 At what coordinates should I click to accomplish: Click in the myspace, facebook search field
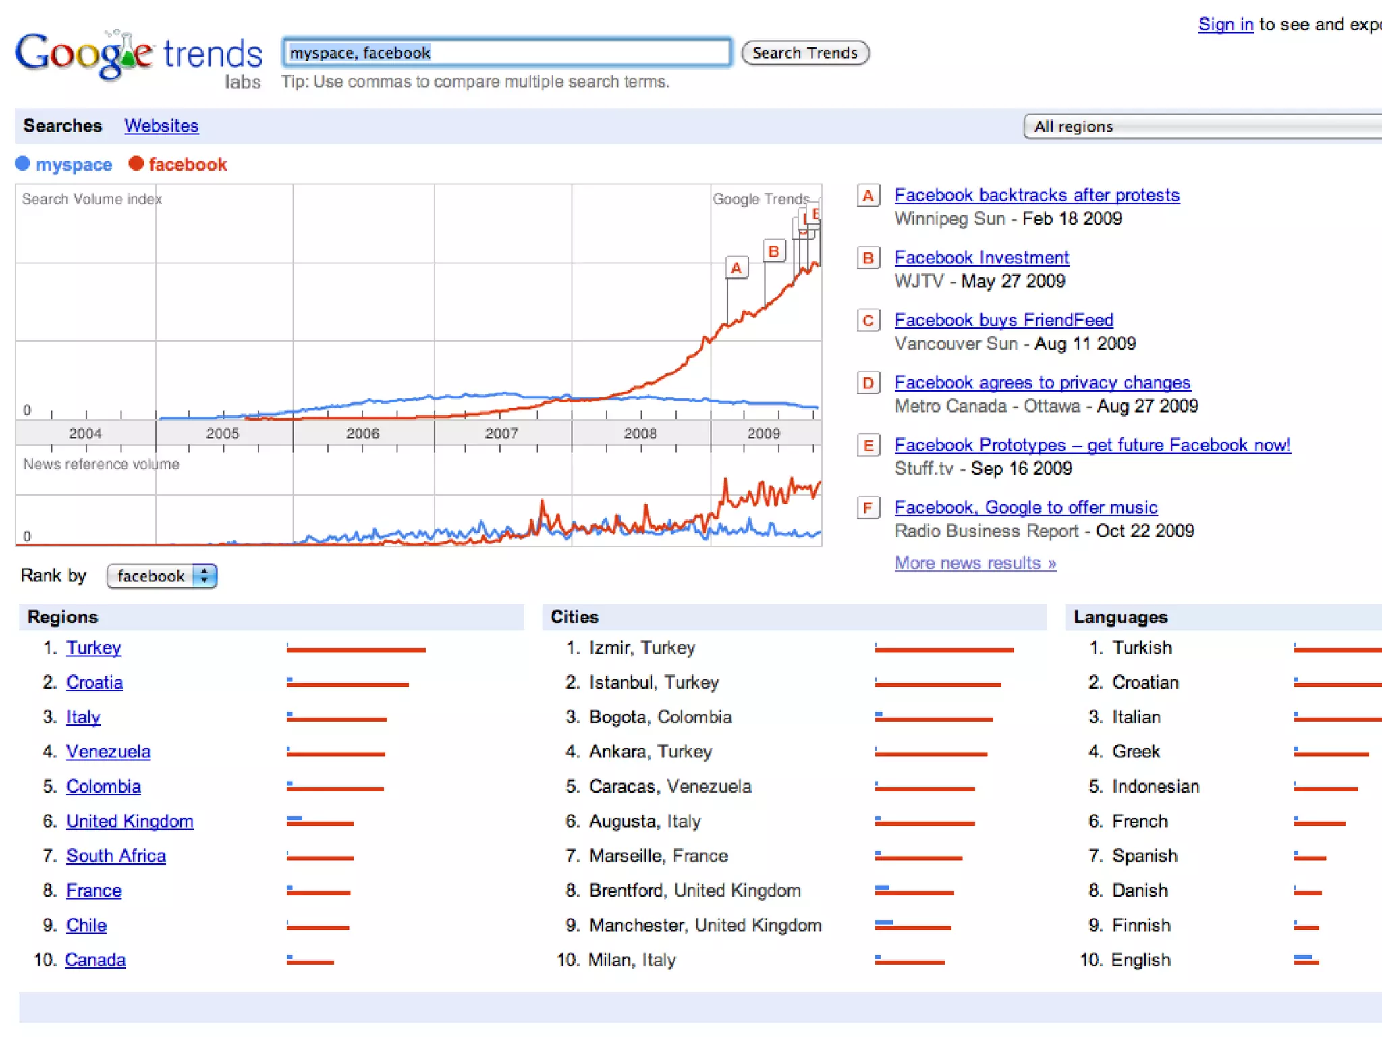pos(506,53)
